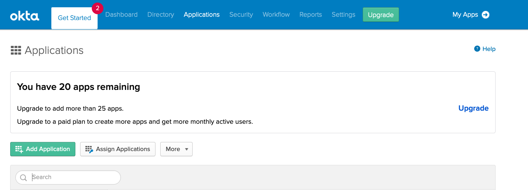Open the Settings menu

[343, 15]
